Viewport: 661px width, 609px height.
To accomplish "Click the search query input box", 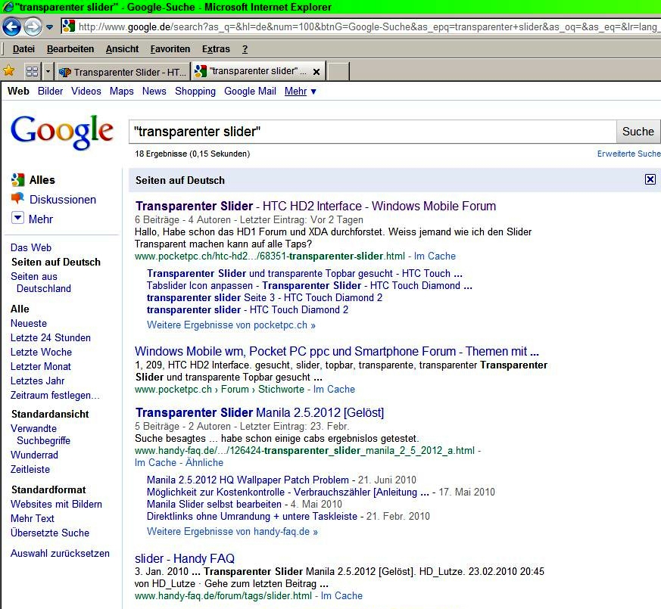I will click(373, 132).
